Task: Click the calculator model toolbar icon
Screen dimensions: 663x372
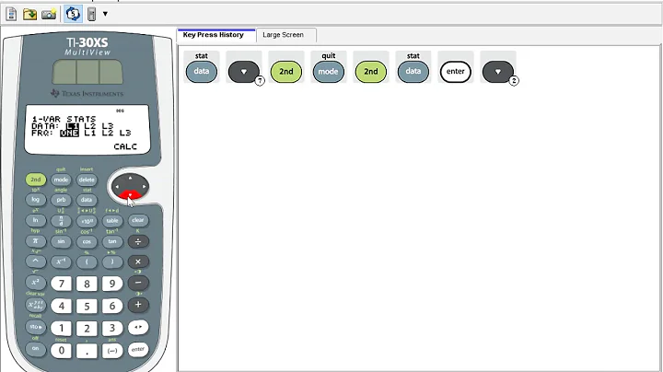Action: pyautogui.click(x=91, y=15)
